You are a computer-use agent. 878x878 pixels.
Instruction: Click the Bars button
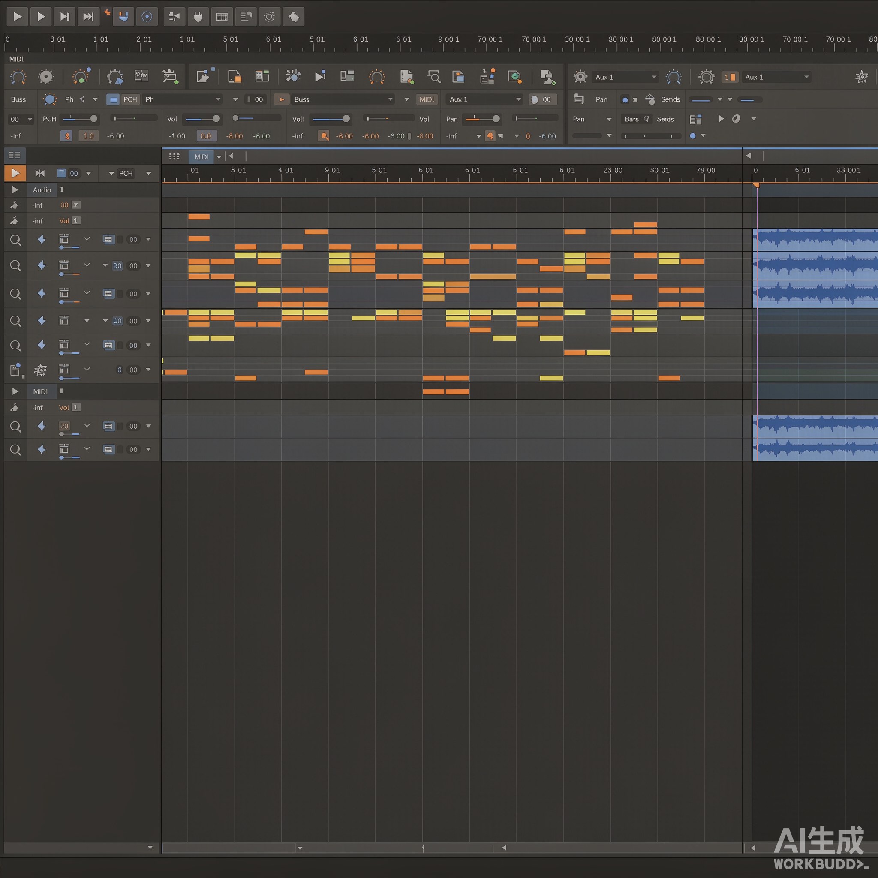point(631,119)
